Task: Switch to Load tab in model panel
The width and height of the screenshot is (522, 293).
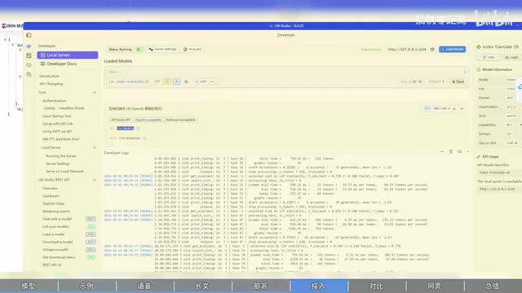Action: 511,58
